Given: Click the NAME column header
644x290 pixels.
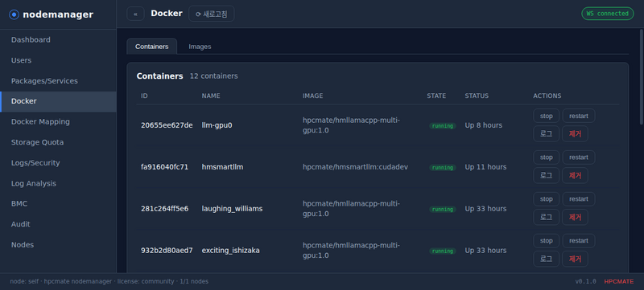Looking at the screenshot, I should click(211, 96).
